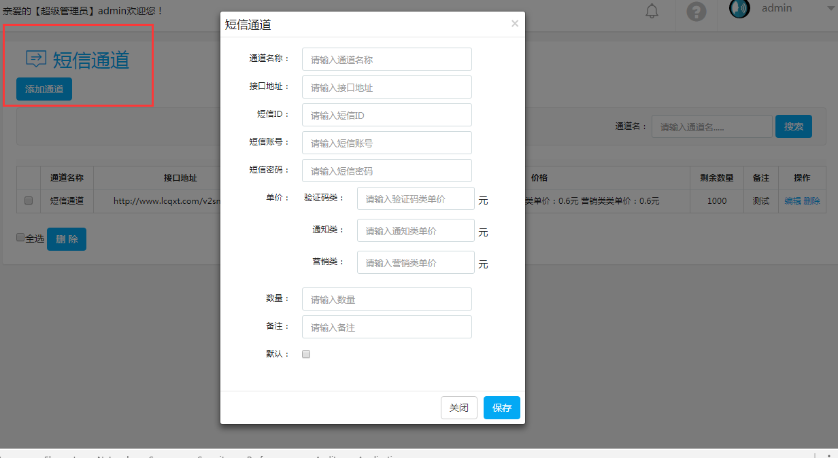Click the notification bell icon

[652, 11]
